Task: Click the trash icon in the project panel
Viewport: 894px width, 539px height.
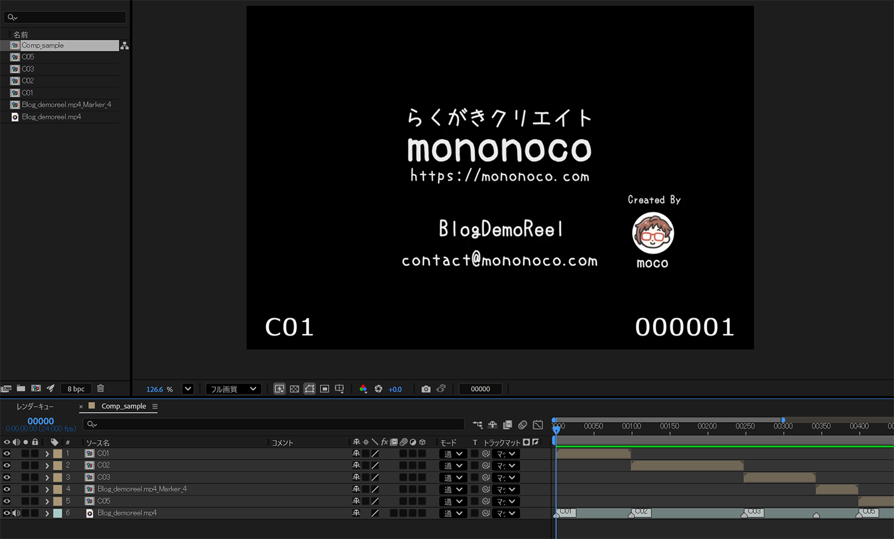Action: 101,389
